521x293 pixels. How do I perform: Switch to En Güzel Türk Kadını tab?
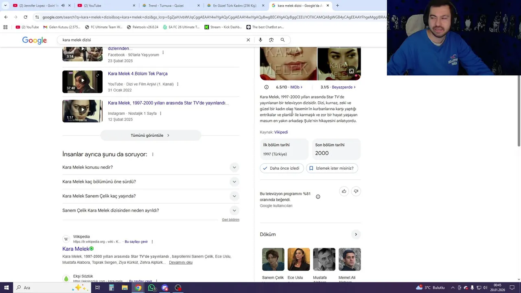click(236, 6)
